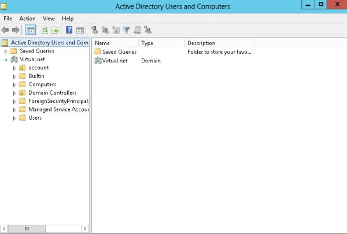Expand the Managed Service Accounts container
Screen dimensions: 347x234
tap(14, 110)
